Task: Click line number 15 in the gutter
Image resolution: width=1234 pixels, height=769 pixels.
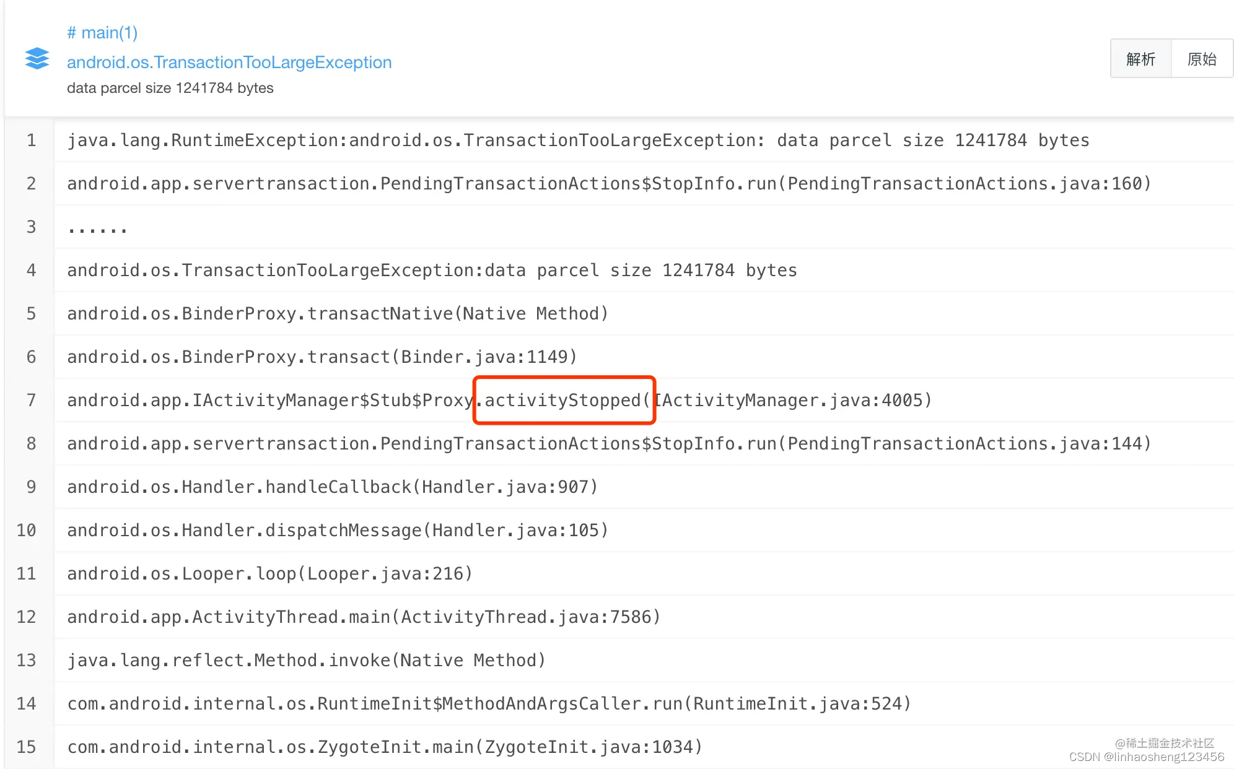Action: [x=26, y=747]
